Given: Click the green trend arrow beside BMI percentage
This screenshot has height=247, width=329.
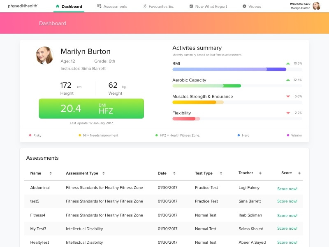Looking at the screenshot, I should (288, 63).
